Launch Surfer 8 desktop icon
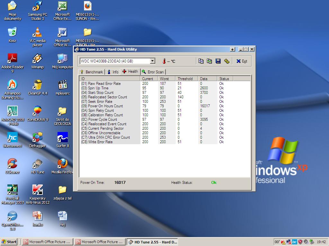The image size is (329, 246). click(62, 140)
